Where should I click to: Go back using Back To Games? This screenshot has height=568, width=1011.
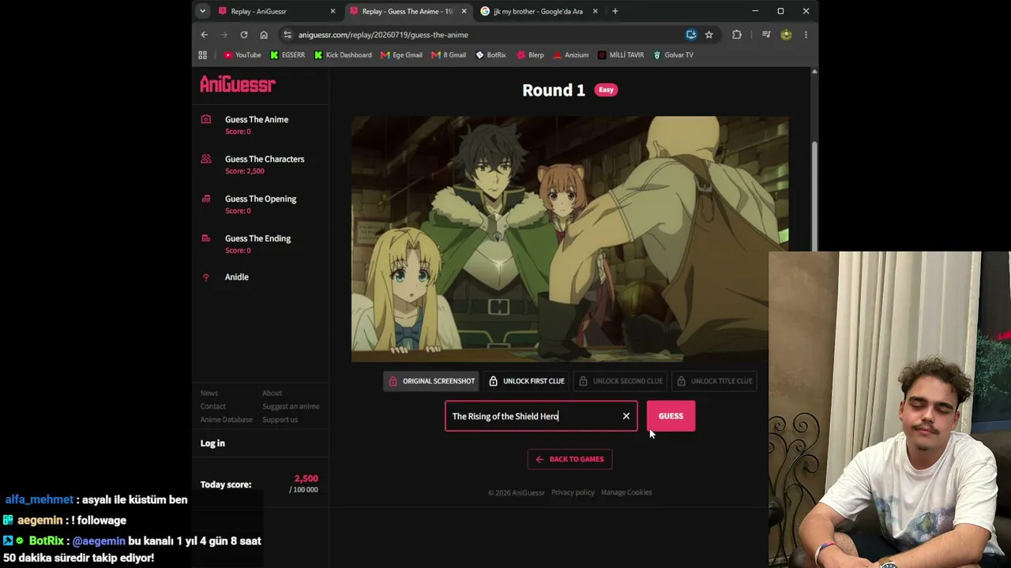pyautogui.click(x=569, y=459)
